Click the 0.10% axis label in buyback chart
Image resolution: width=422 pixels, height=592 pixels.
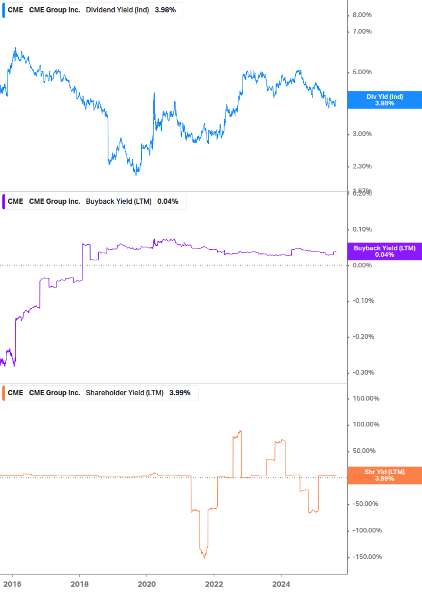[362, 230]
